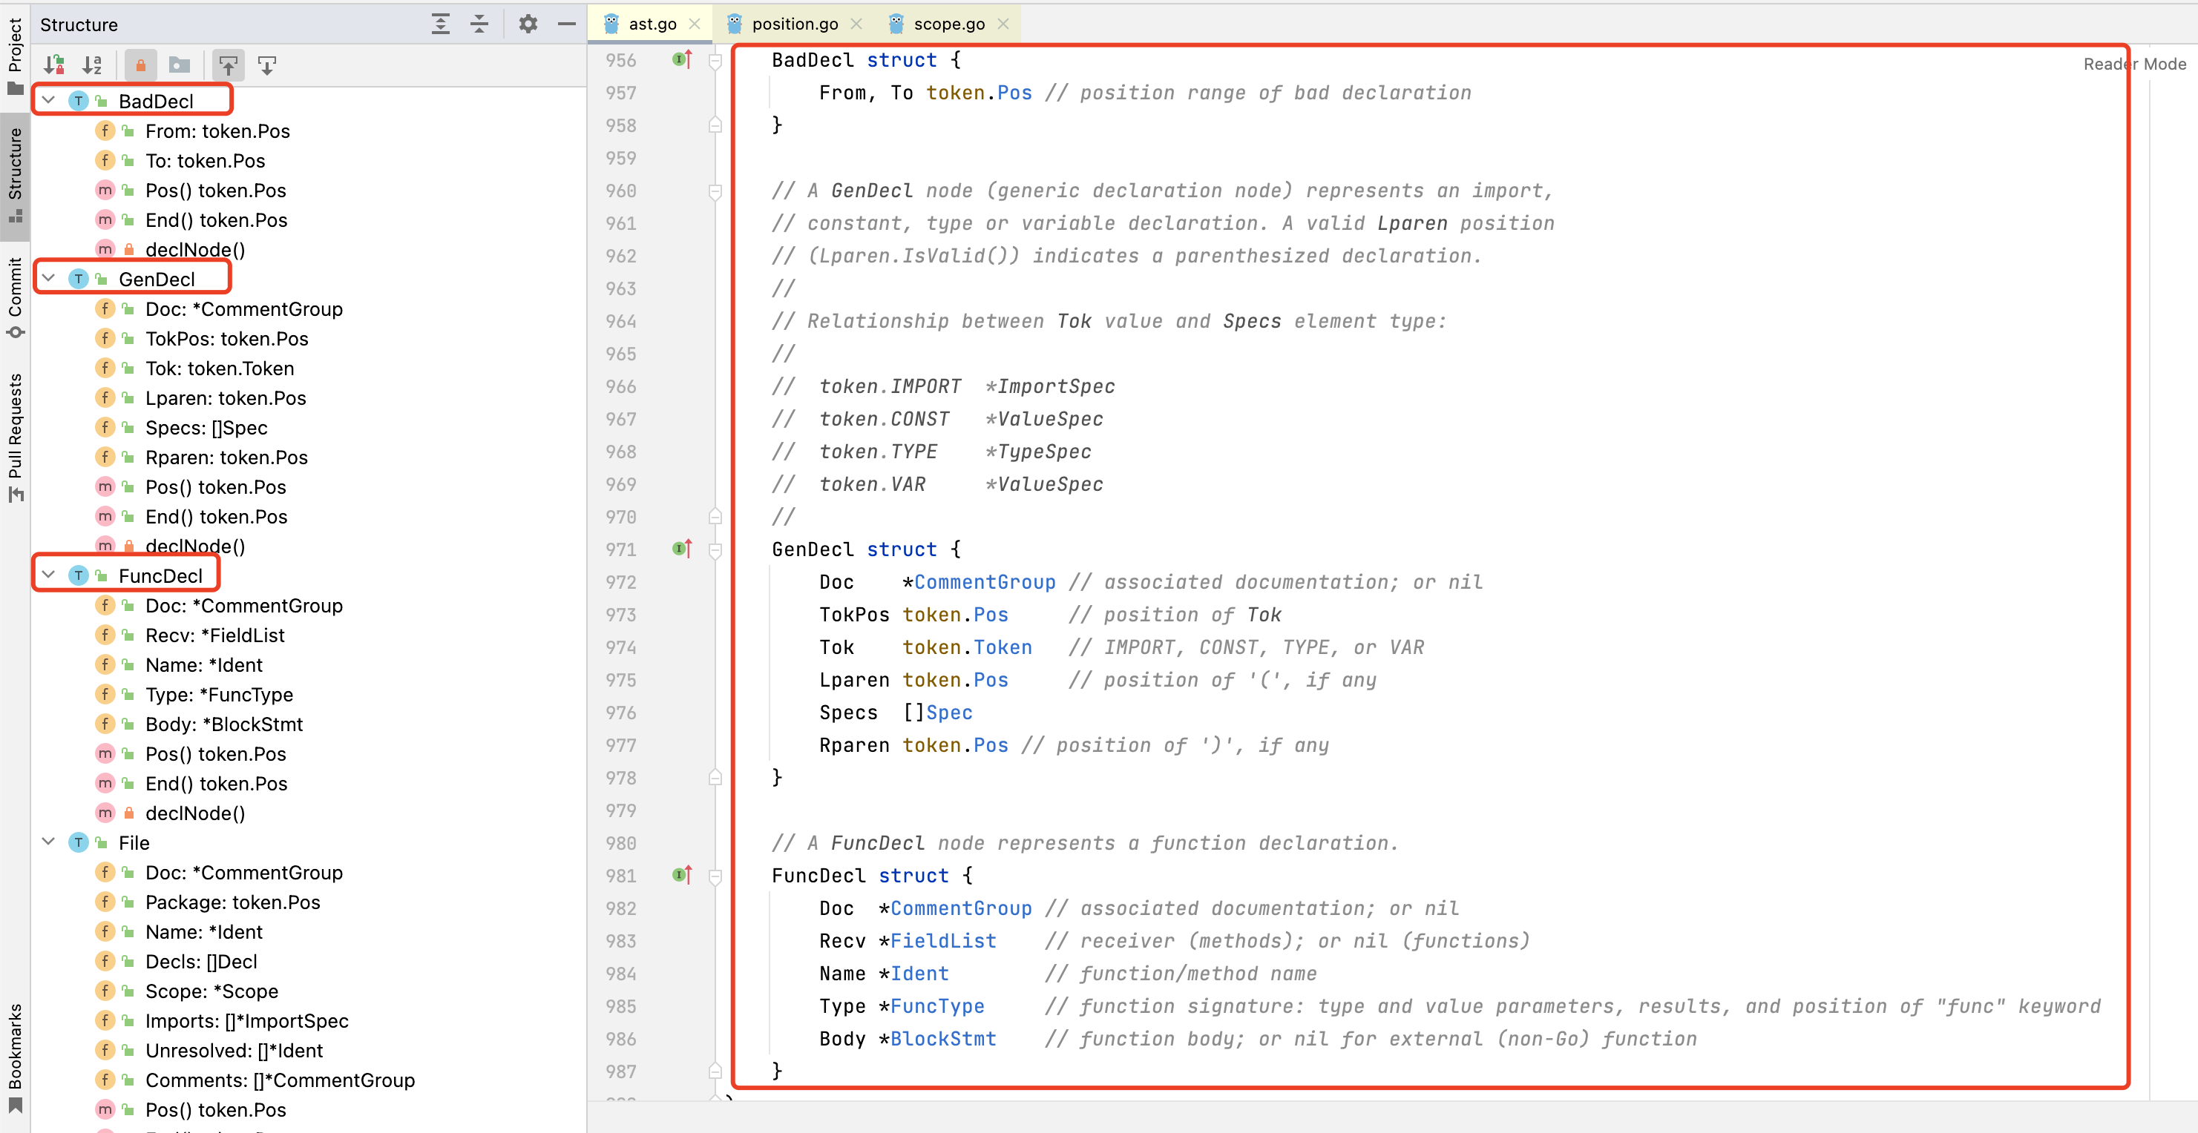Select GenDecl in Structure tree
The height and width of the screenshot is (1133, 2198).
156,279
